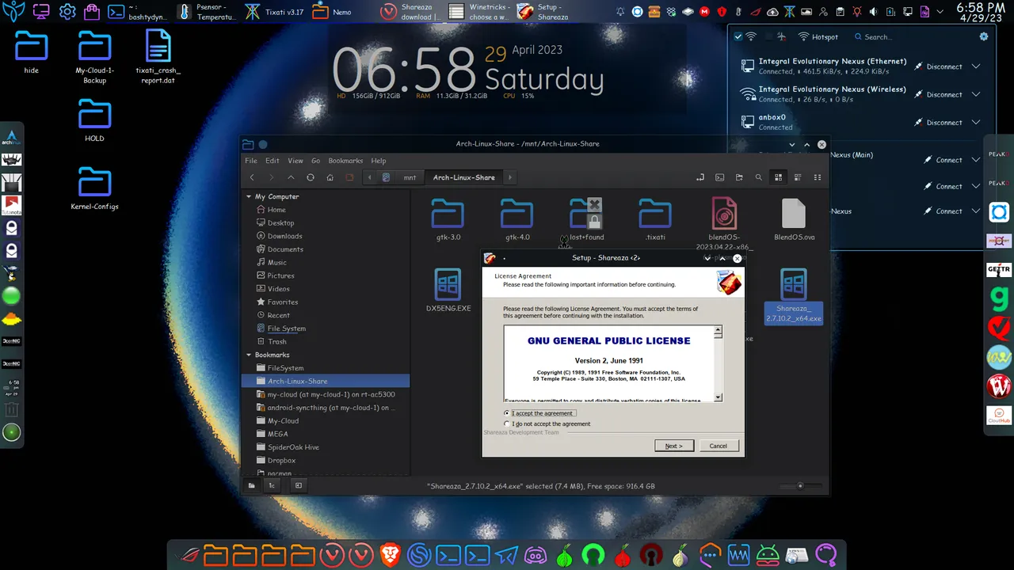Disconnect the Ethernet connection

(939, 66)
